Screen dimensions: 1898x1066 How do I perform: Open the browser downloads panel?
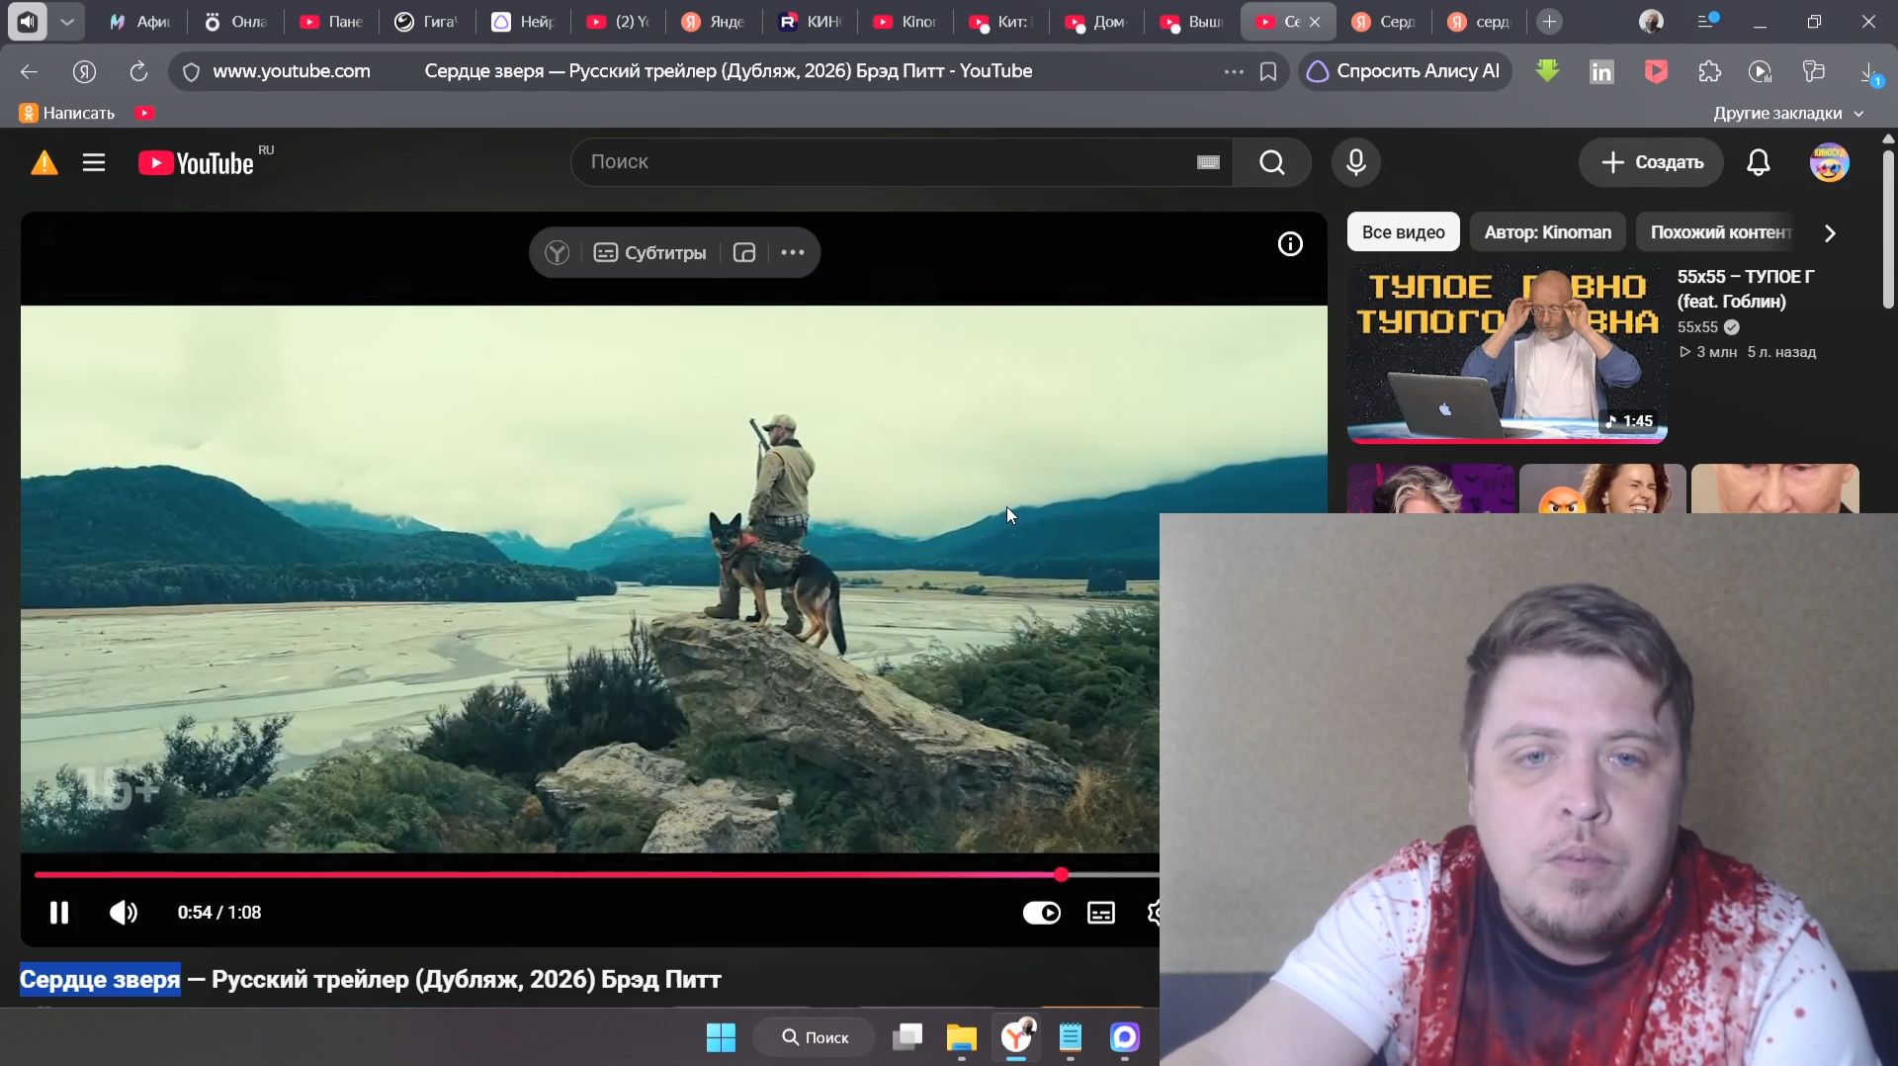pos(1869,72)
